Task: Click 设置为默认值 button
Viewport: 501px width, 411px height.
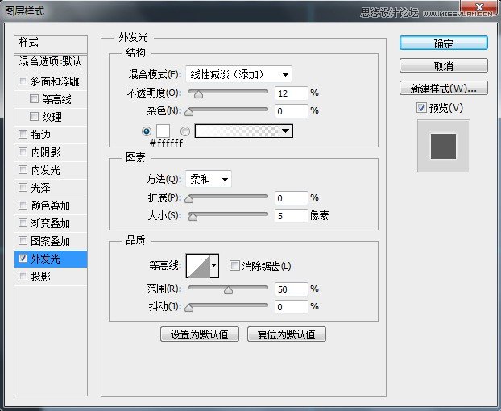Action: pyautogui.click(x=200, y=334)
